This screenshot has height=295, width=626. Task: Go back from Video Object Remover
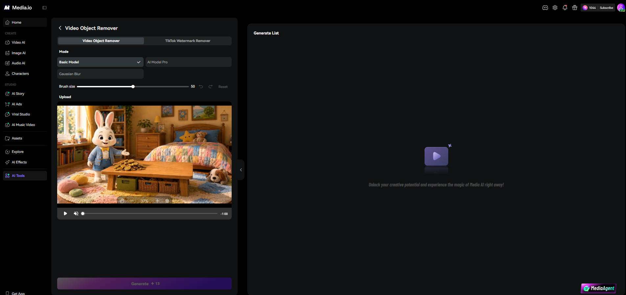[60, 28]
